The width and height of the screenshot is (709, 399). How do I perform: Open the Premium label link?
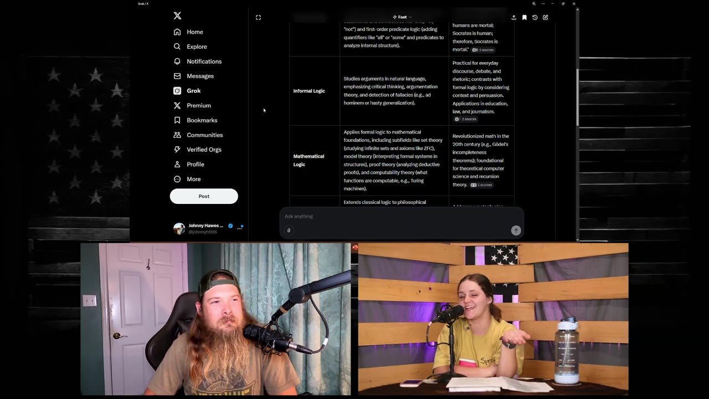click(199, 105)
